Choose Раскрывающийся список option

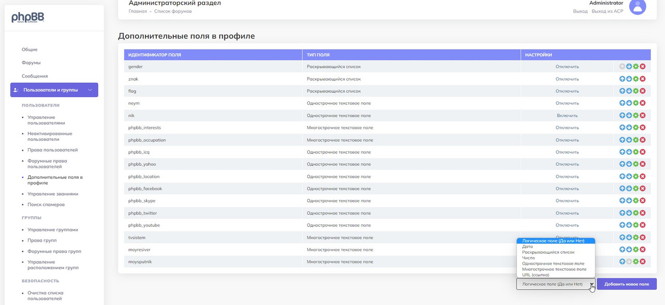555,252
